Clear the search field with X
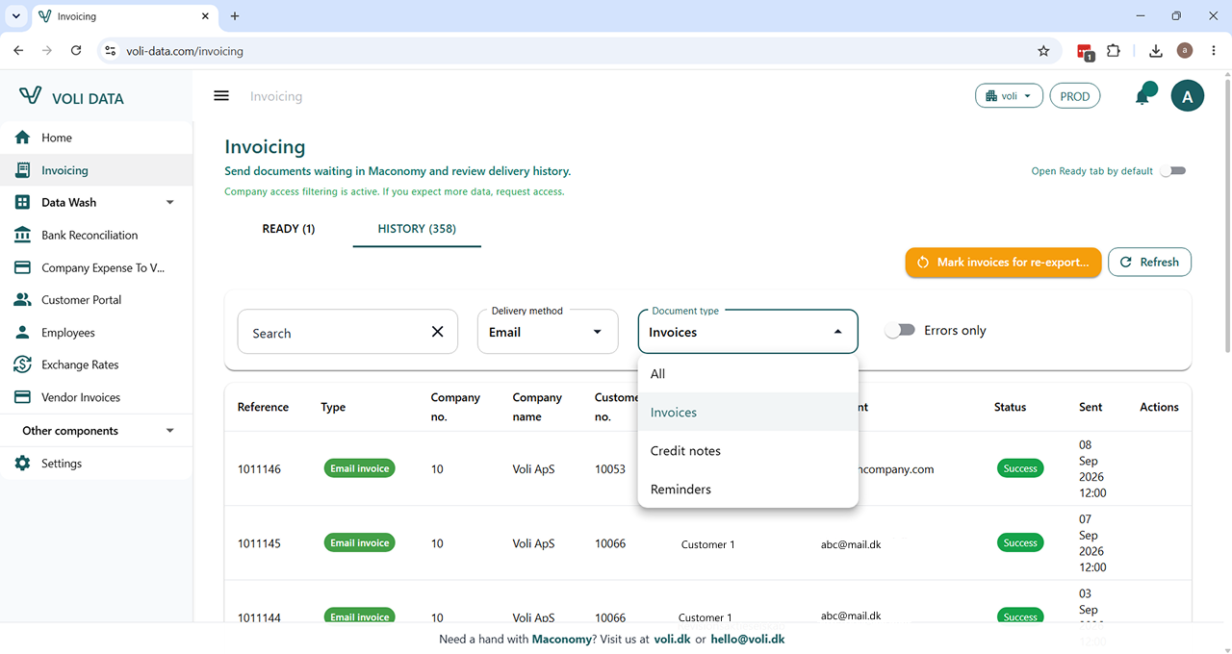 click(437, 332)
